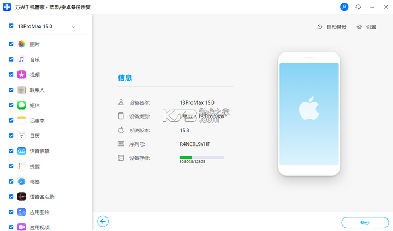The height and width of the screenshot is (231, 393).
Task: Uncheck the 联系人 checkbox
Action: (x=11, y=90)
